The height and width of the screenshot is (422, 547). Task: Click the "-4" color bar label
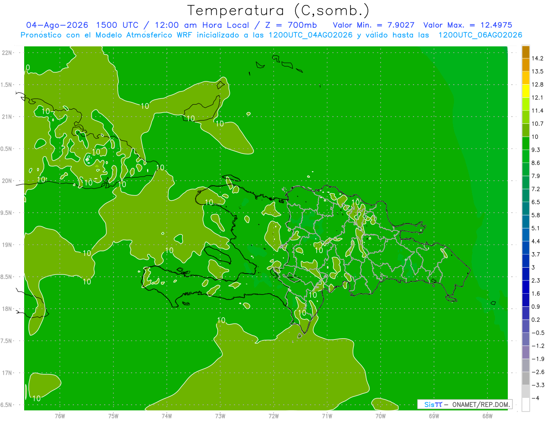point(536,398)
